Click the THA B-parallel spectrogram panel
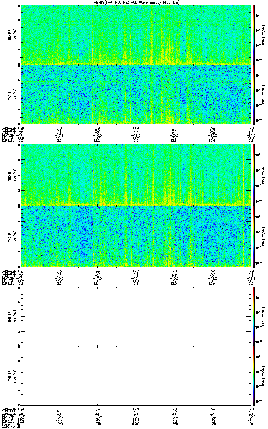 tap(135, 94)
